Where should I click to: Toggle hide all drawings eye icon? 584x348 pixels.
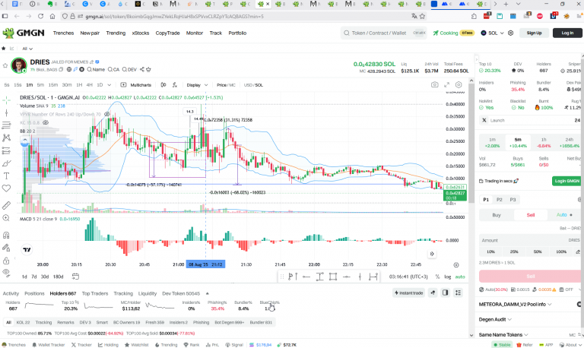coord(6,273)
